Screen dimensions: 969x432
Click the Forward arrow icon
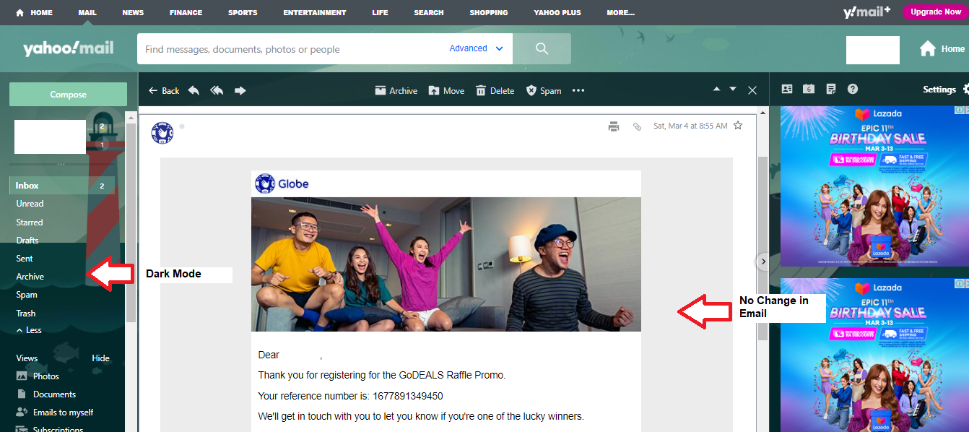(x=240, y=90)
